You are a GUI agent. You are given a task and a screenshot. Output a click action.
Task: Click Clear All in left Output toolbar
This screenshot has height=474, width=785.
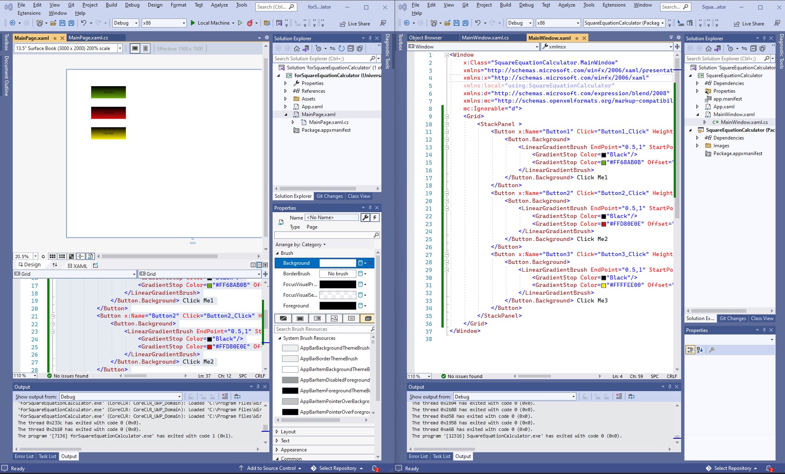[x=225, y=396]
